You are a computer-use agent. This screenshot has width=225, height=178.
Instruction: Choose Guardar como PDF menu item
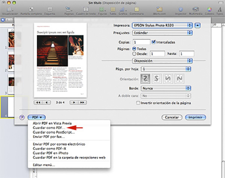point(49,128)
